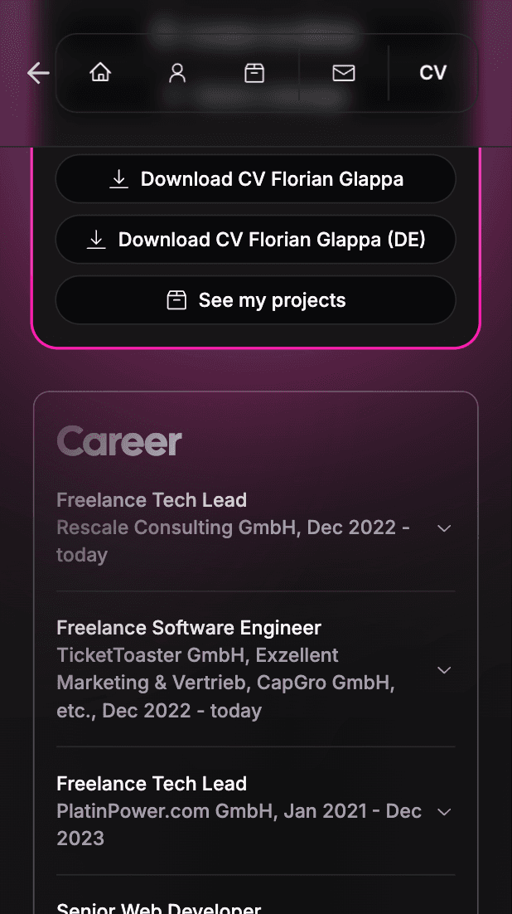Click download icon beside English CV

118,179
